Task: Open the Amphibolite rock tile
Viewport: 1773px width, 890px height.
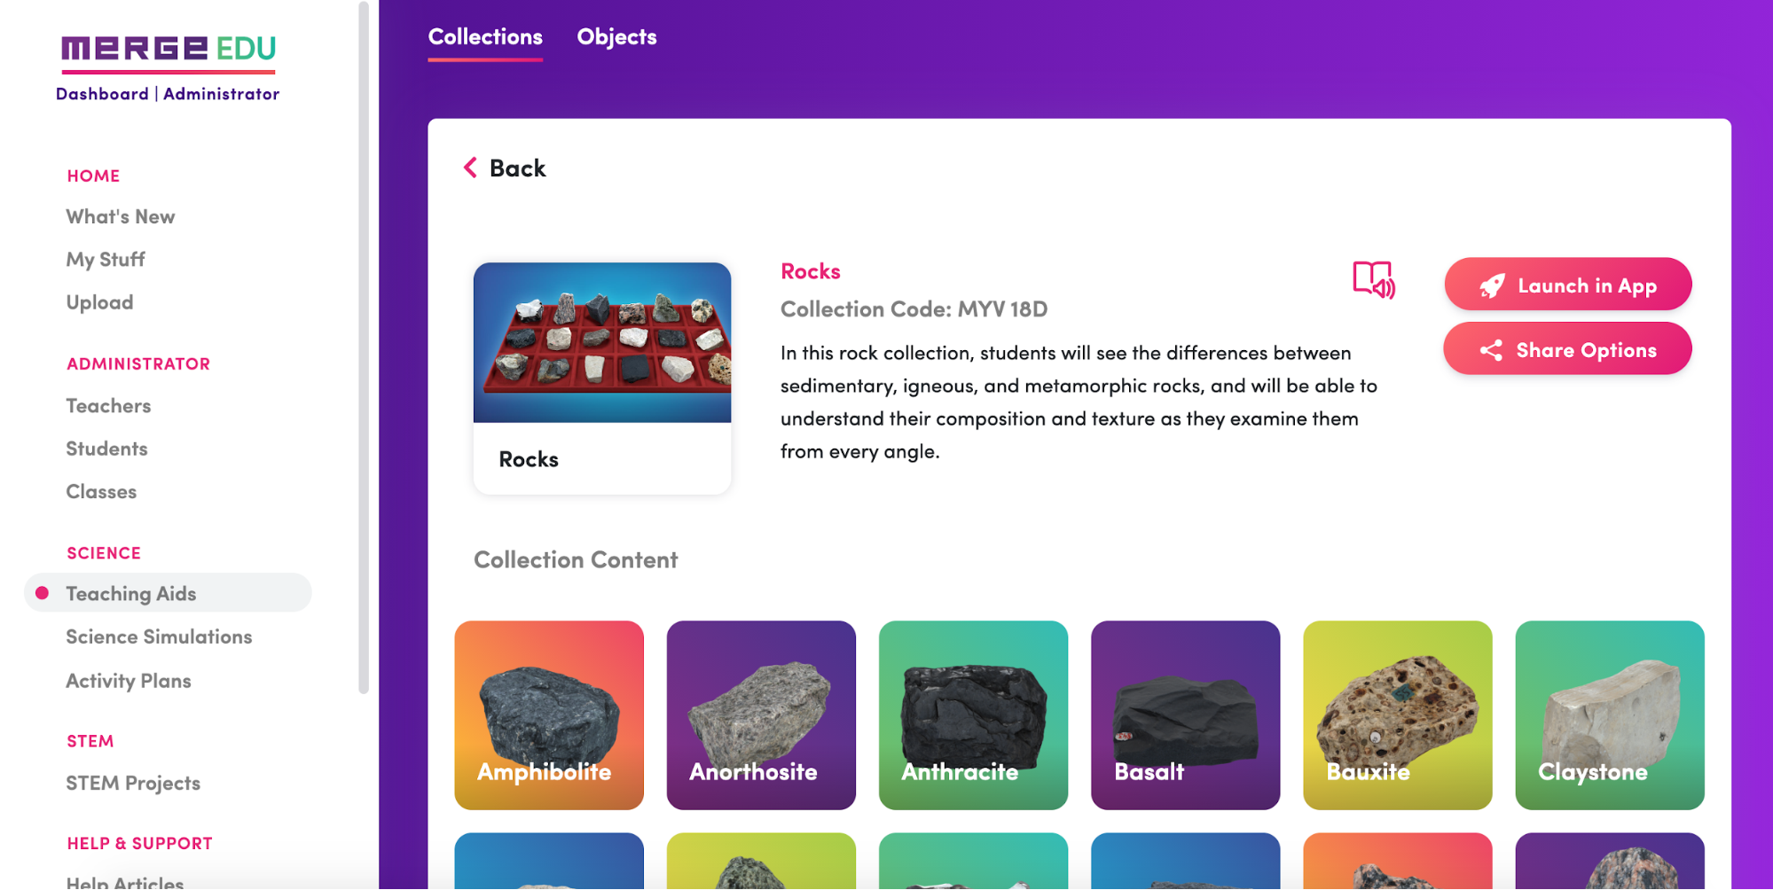Action: [x=549, y=714]
